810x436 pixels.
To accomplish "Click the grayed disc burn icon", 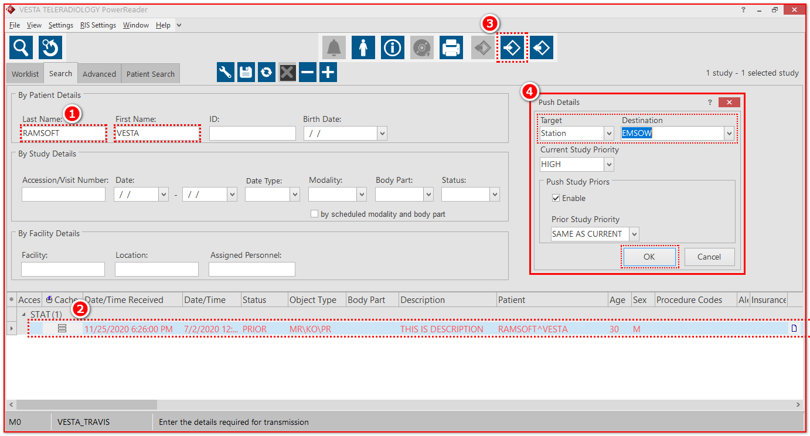I will coord(422,47).
